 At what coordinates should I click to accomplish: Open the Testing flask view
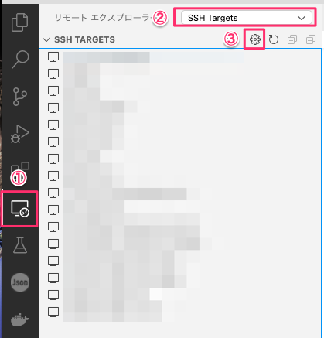pos(20,245)
